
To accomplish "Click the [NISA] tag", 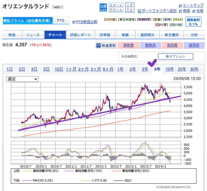I will (178, 20).
